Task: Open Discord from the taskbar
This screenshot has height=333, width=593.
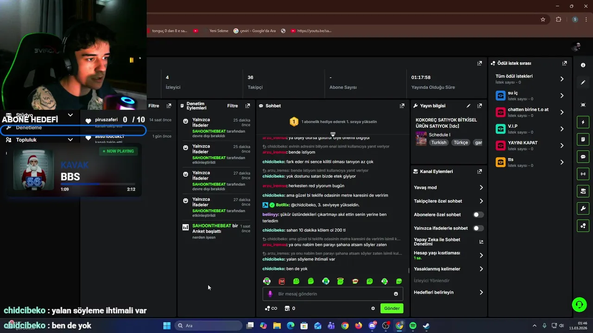Action: [x=372, y=326]
